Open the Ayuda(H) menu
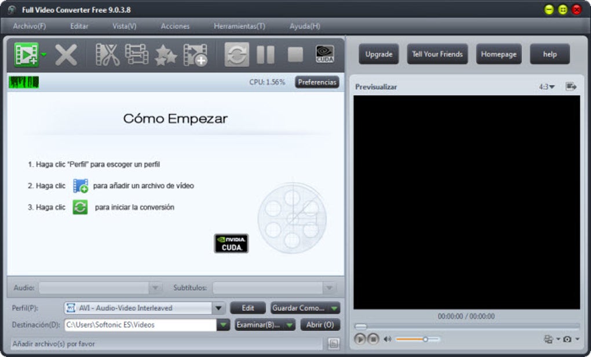Screen dimensions: 591x357 click(x=305, y=26)
